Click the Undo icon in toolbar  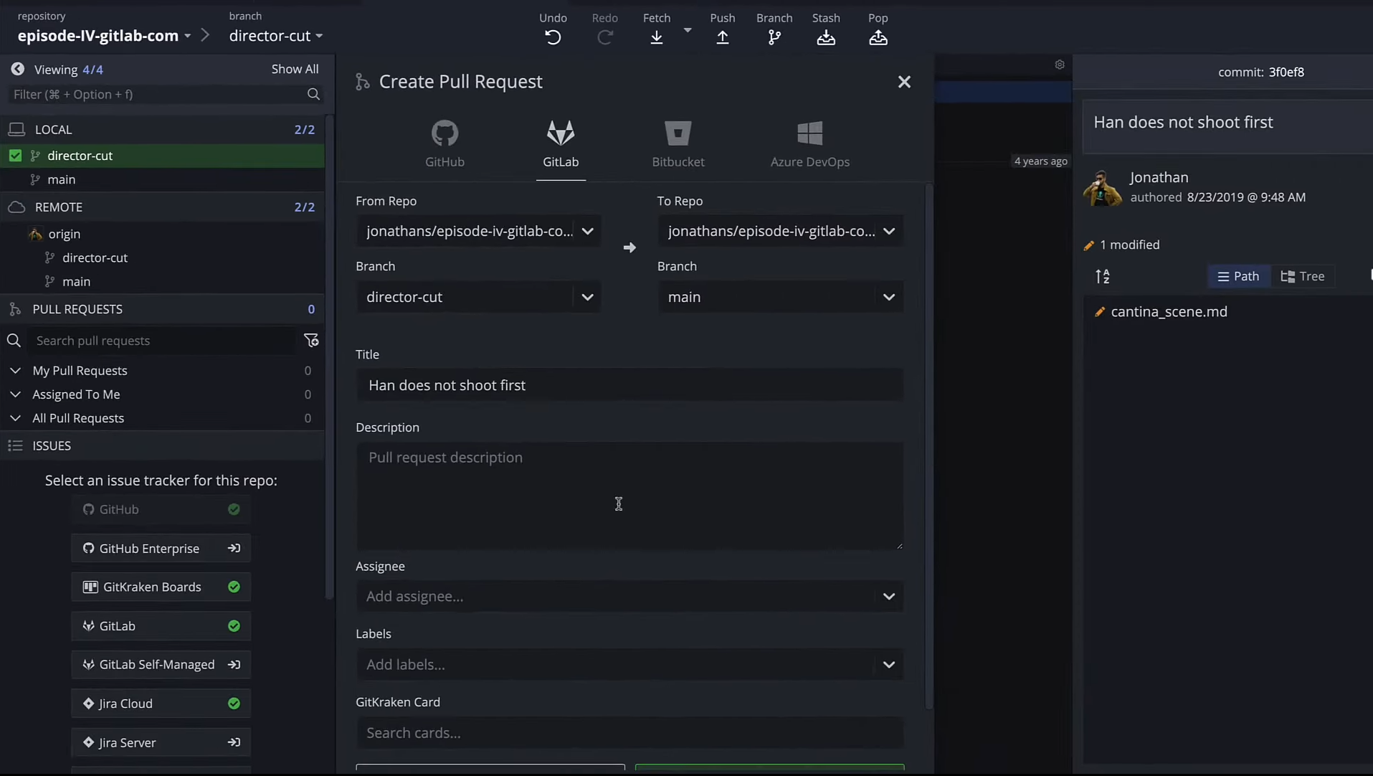tap(552, 37)
